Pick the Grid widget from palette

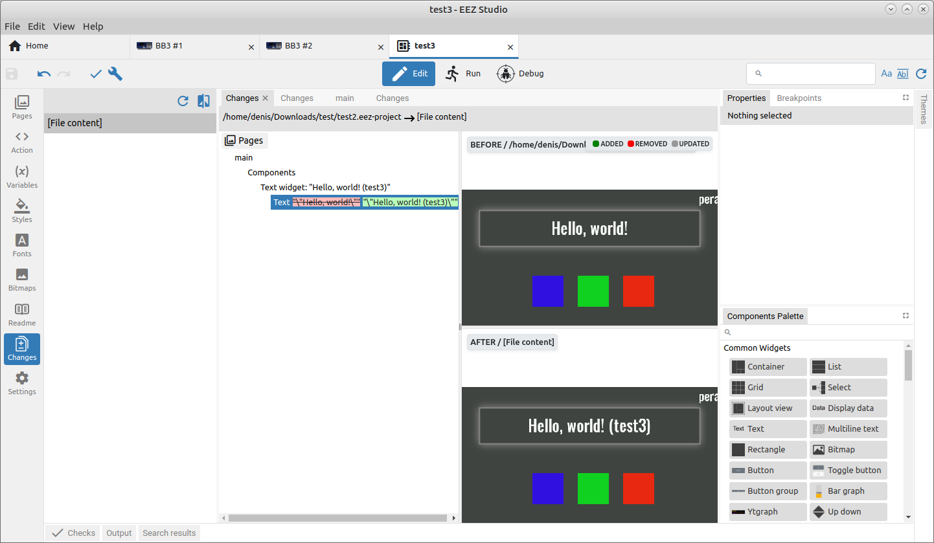(x=768, y=388)
